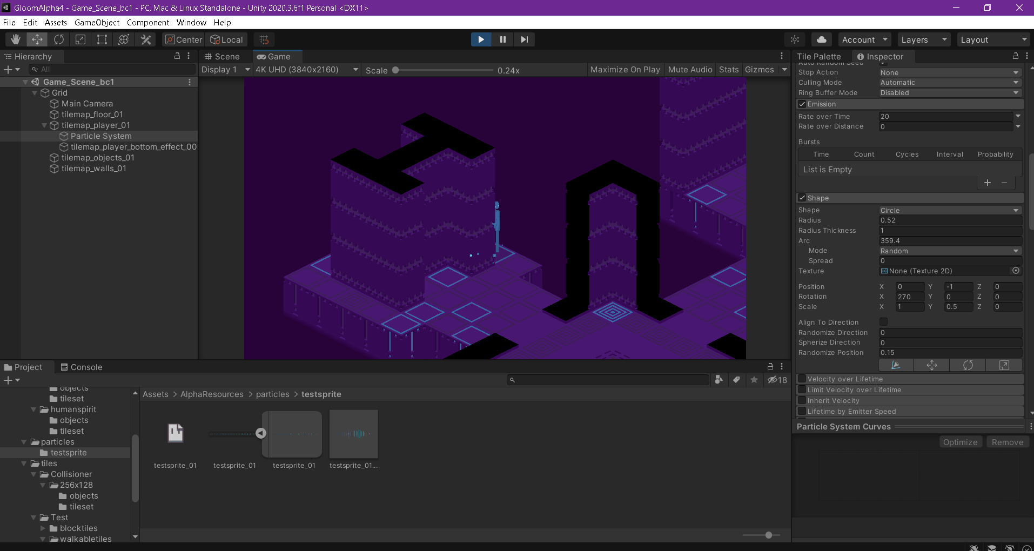Image resolution: width=1034 pixels, height=551 pixels.
Task: Collapse the tilemap_player_01 hierarchy item
Action: coord(44,125)
